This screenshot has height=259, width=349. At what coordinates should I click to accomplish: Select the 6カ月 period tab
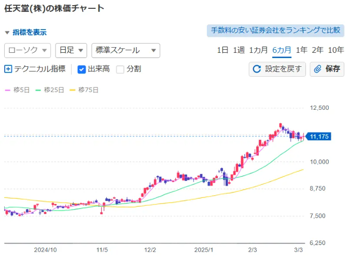tap(282, 50)
